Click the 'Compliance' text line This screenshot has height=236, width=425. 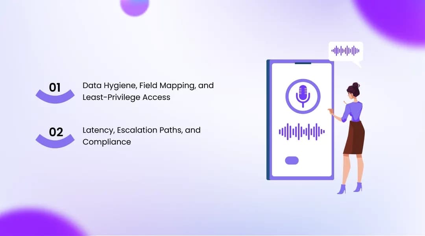pos(107,142)
